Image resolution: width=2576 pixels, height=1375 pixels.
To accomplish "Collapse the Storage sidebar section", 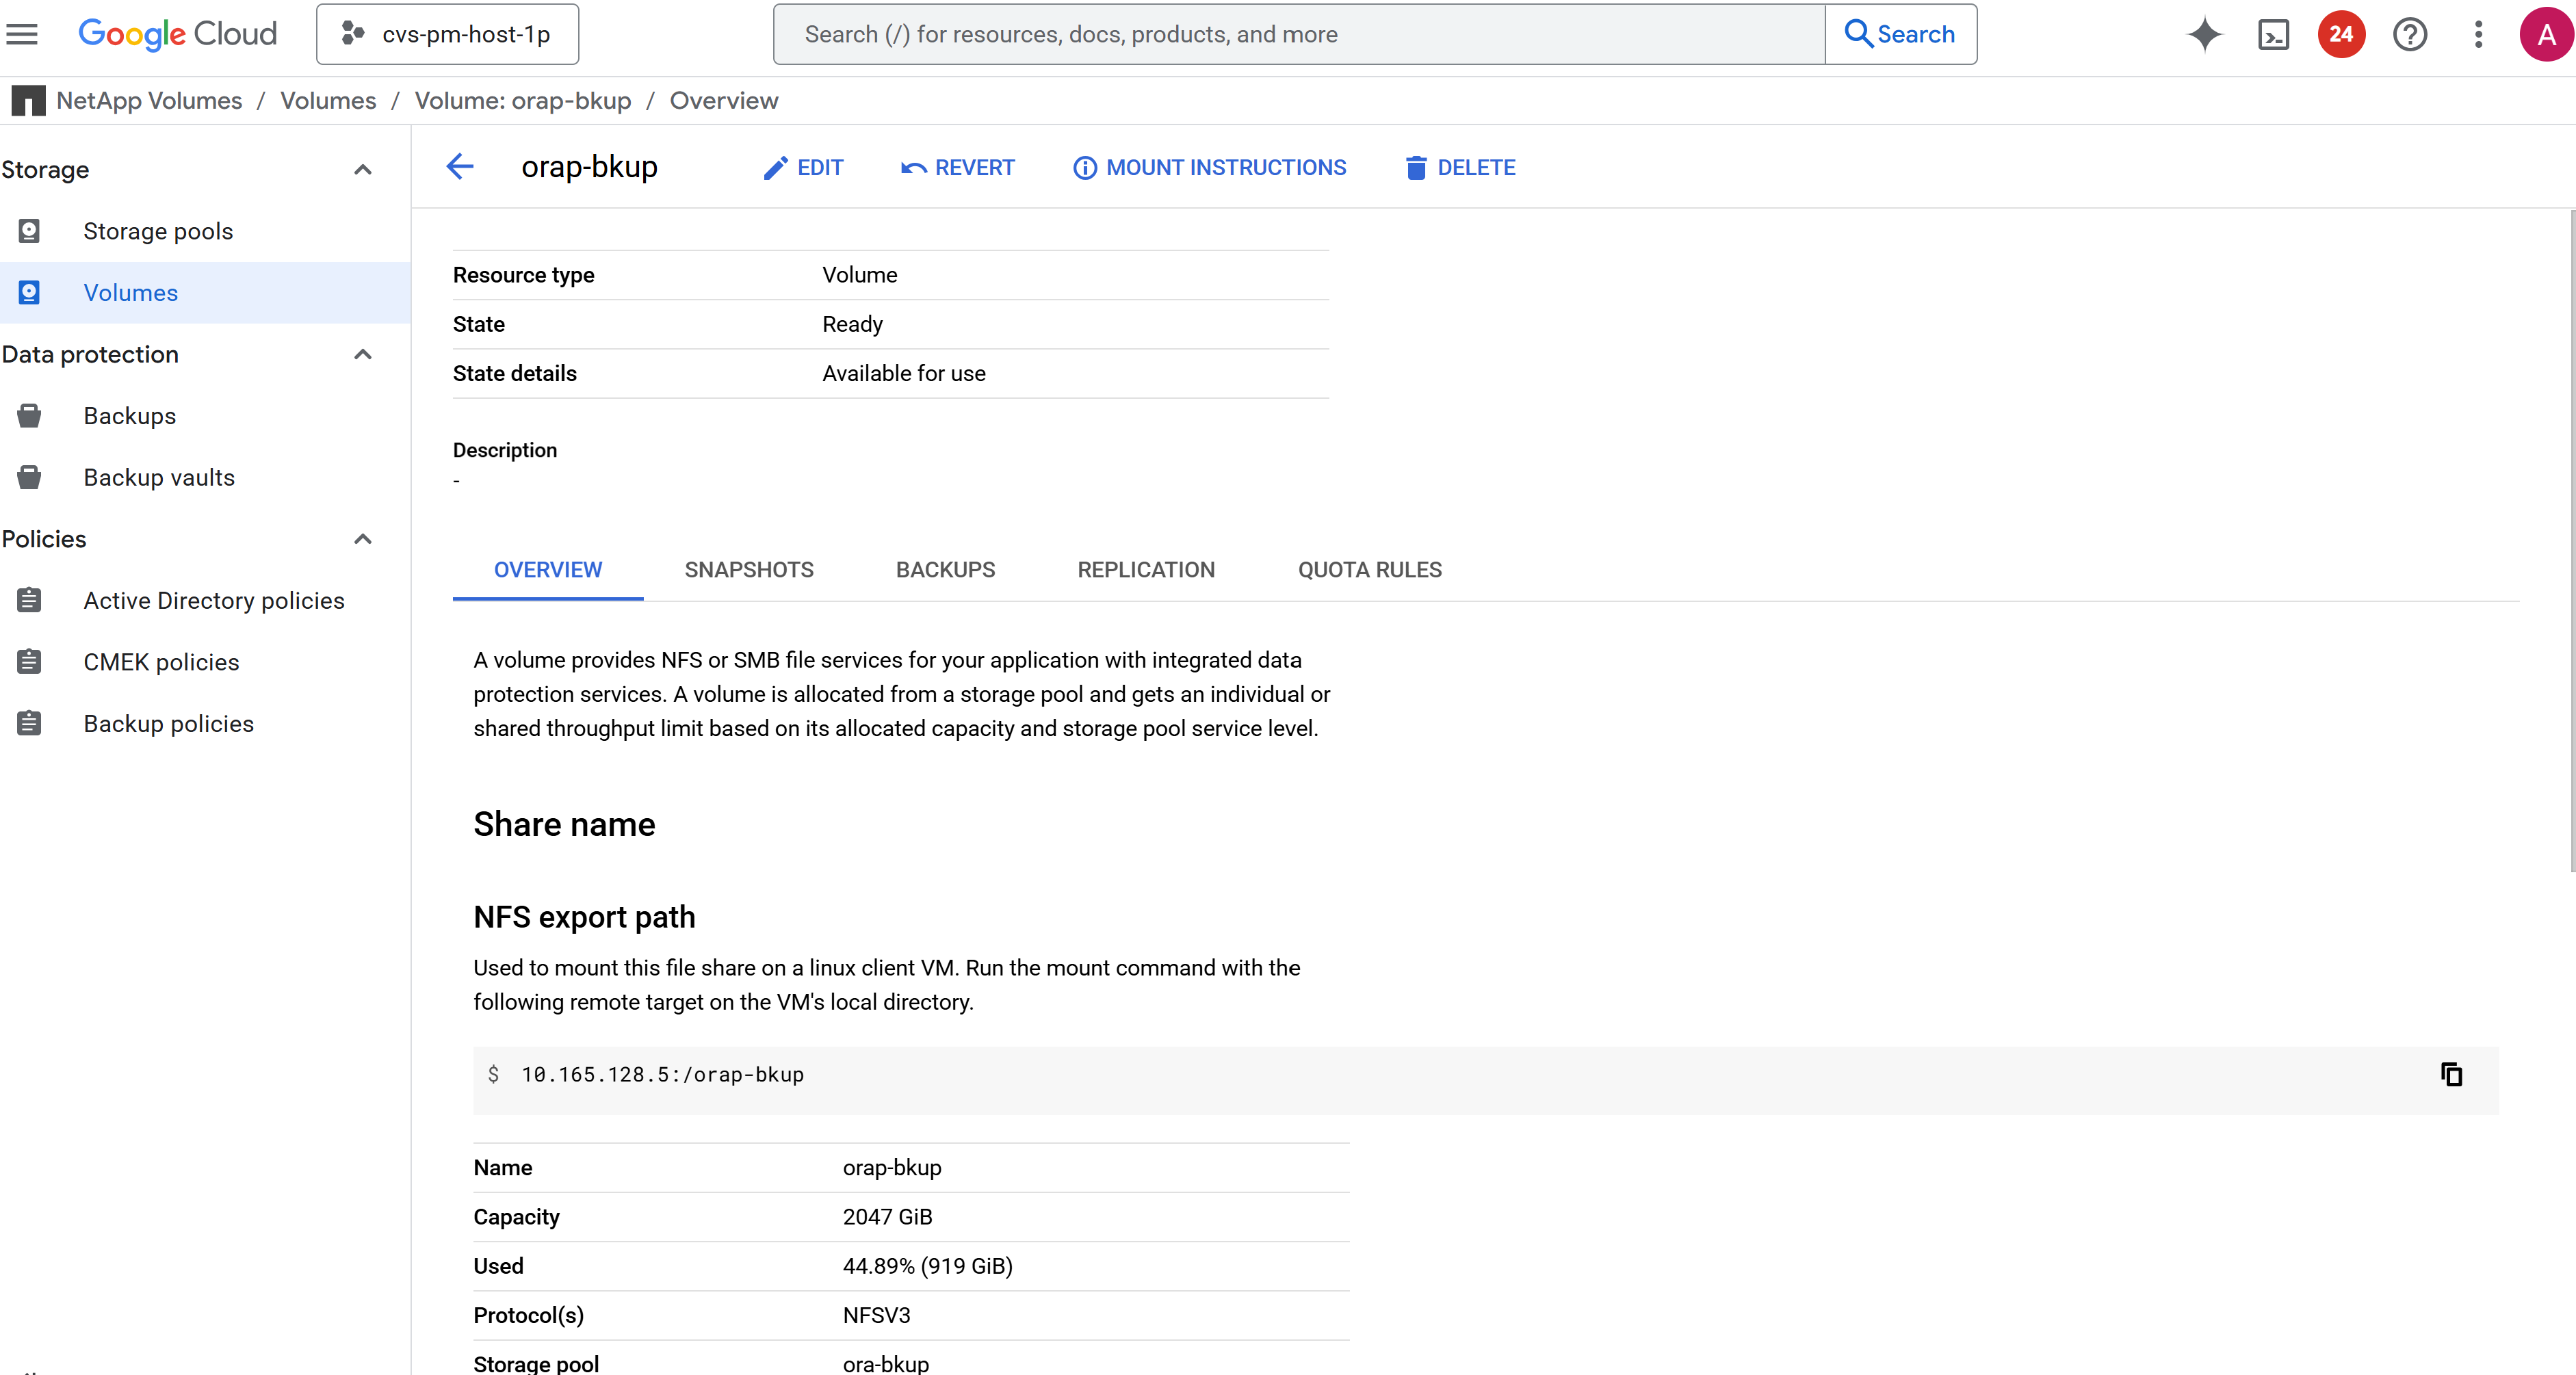I will [x=363, y=170].
